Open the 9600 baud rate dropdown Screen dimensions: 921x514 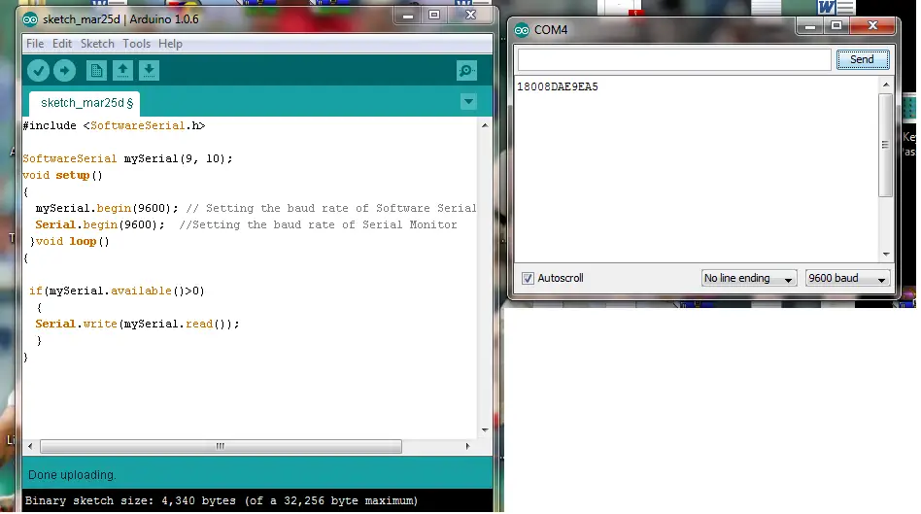coord(847,278)
